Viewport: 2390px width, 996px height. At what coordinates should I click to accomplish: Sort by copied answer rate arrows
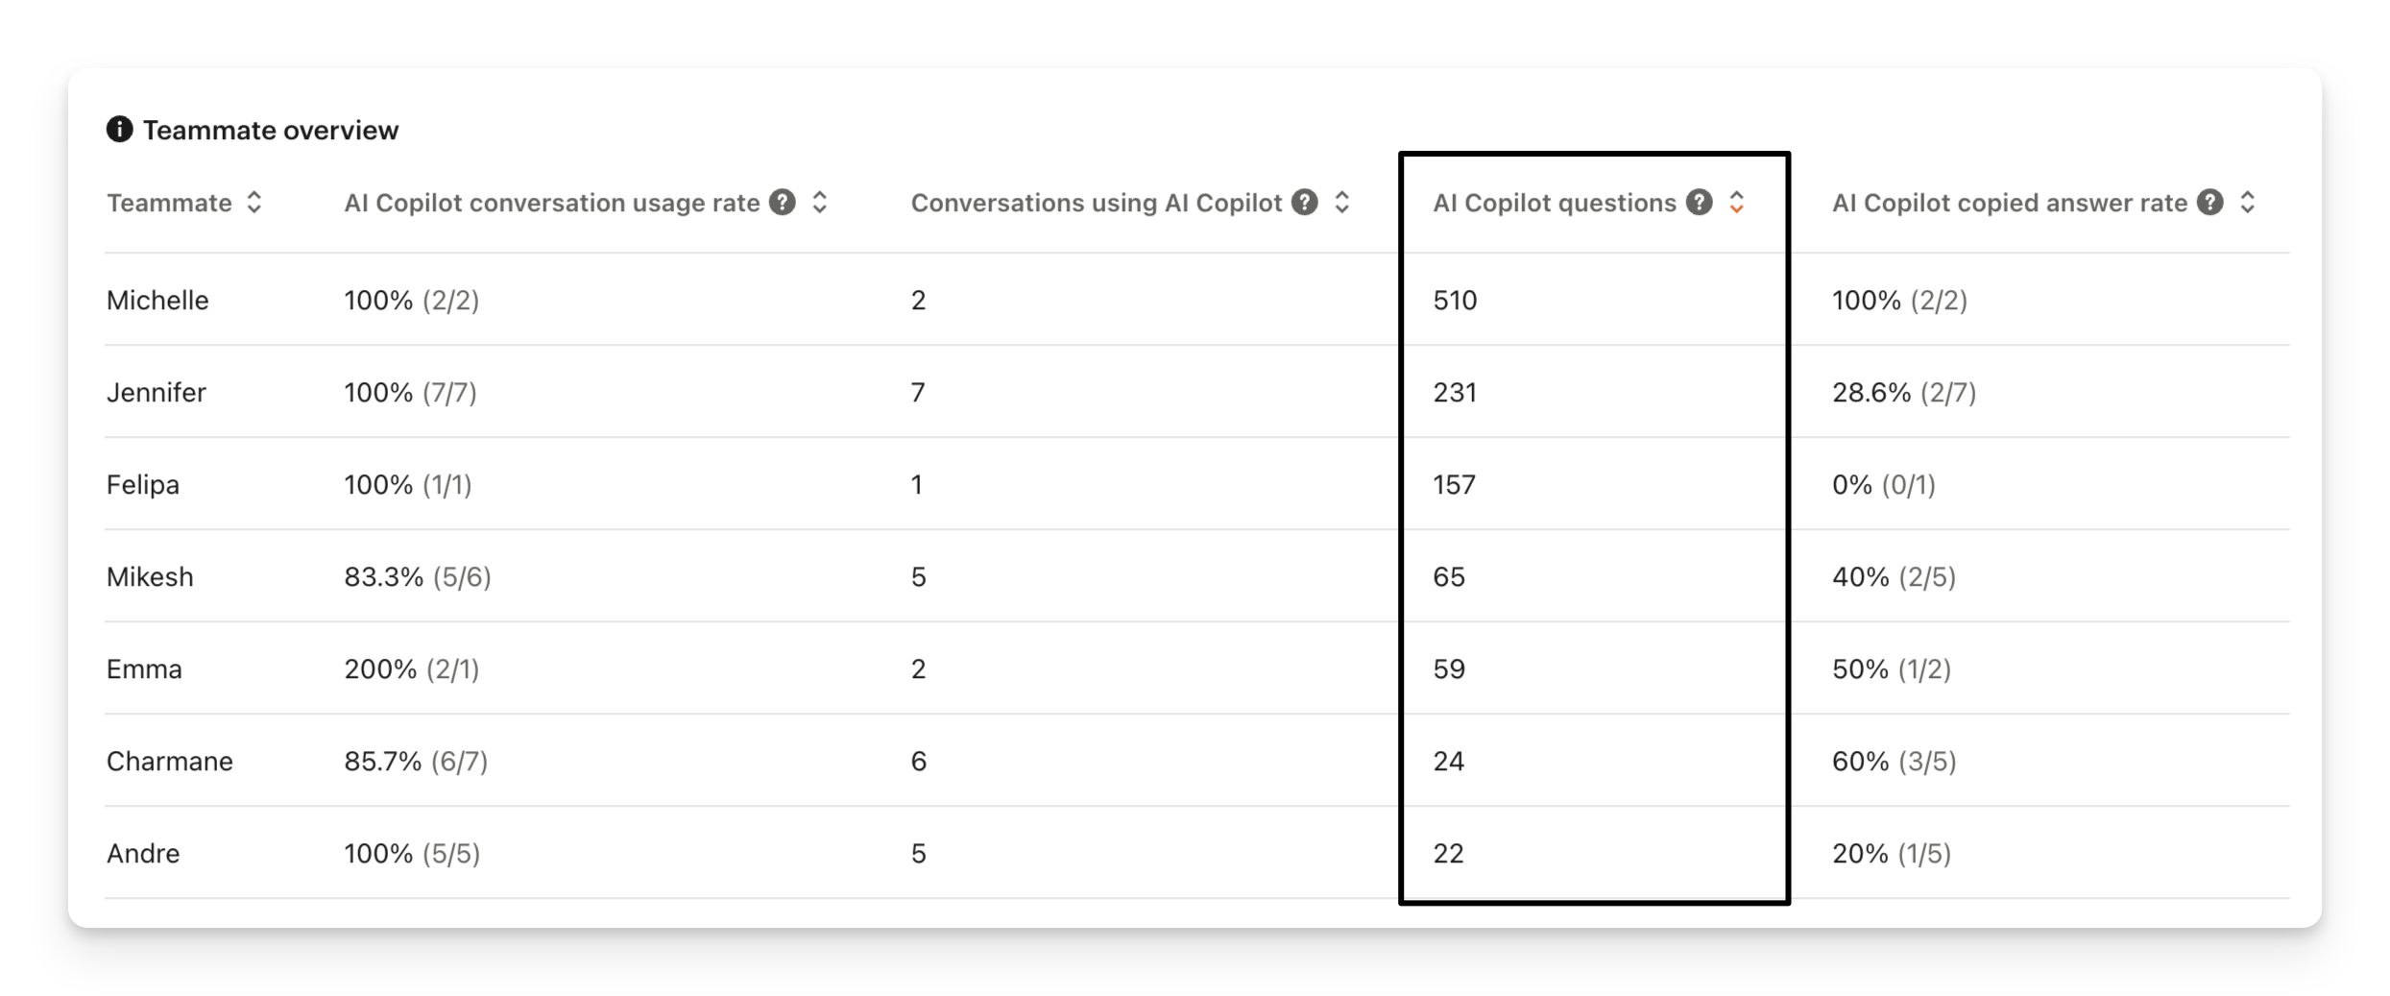[2248, 203]
